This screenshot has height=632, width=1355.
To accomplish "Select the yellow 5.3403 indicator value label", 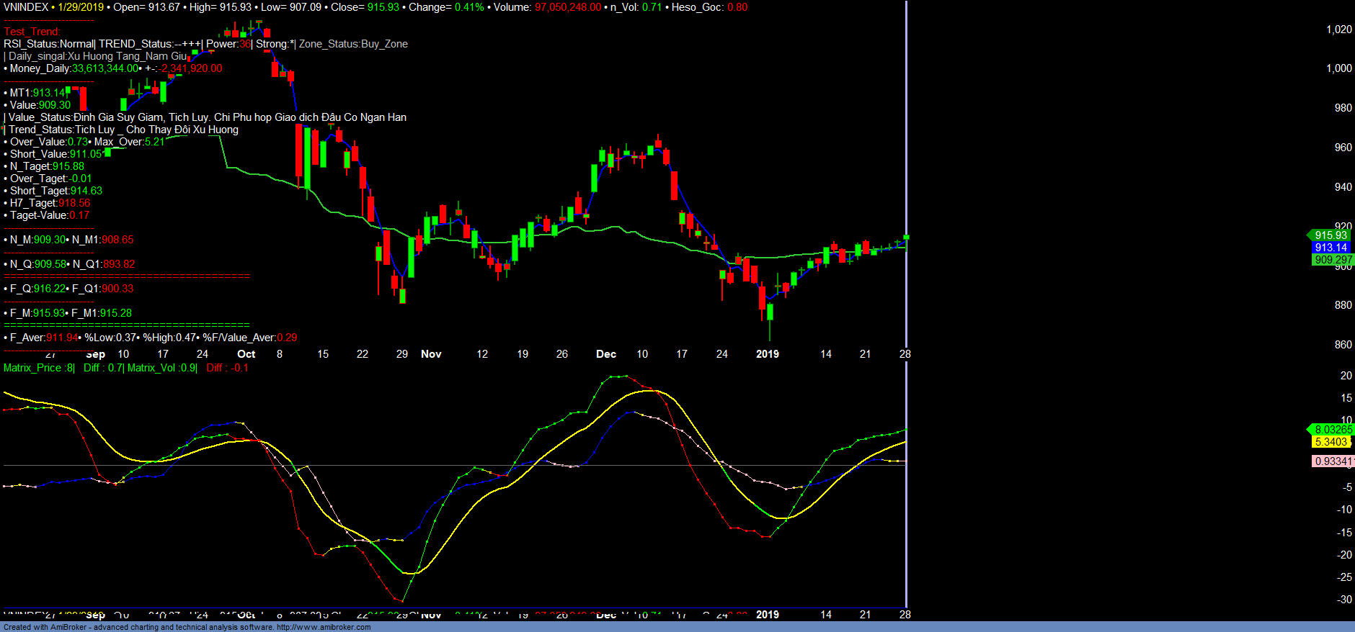I will click(x=1330, y=442).
